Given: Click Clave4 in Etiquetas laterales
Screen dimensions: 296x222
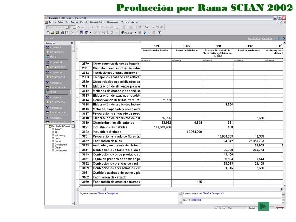Looking at the screenshot, I should pos(101,194).
